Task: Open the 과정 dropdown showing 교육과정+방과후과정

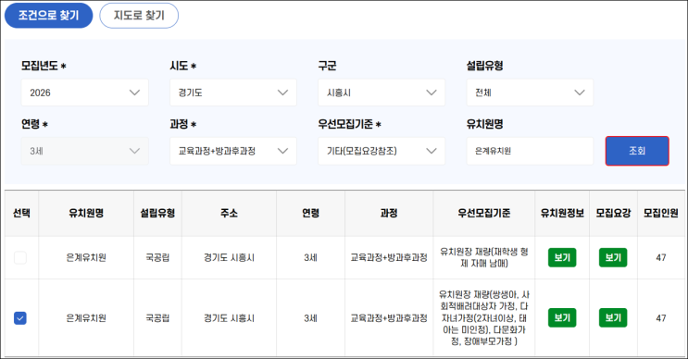Action: [233, 151]
